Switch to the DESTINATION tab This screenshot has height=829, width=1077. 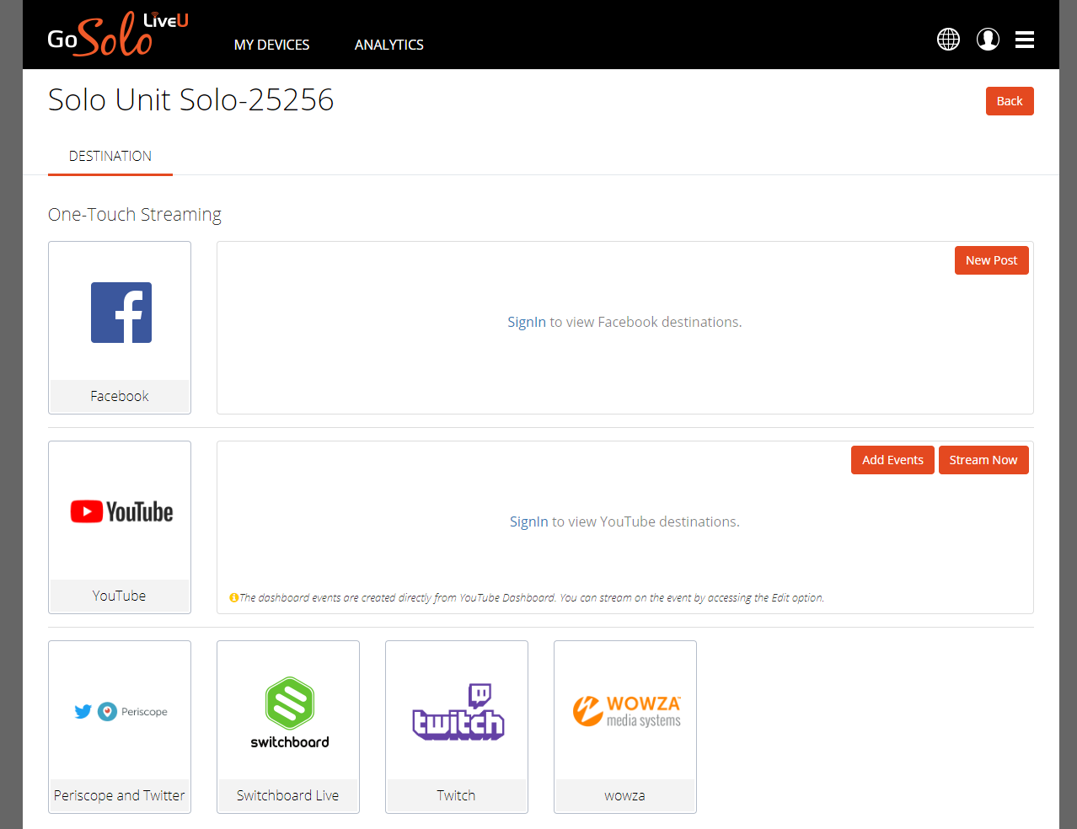click(x=110, y=157)
